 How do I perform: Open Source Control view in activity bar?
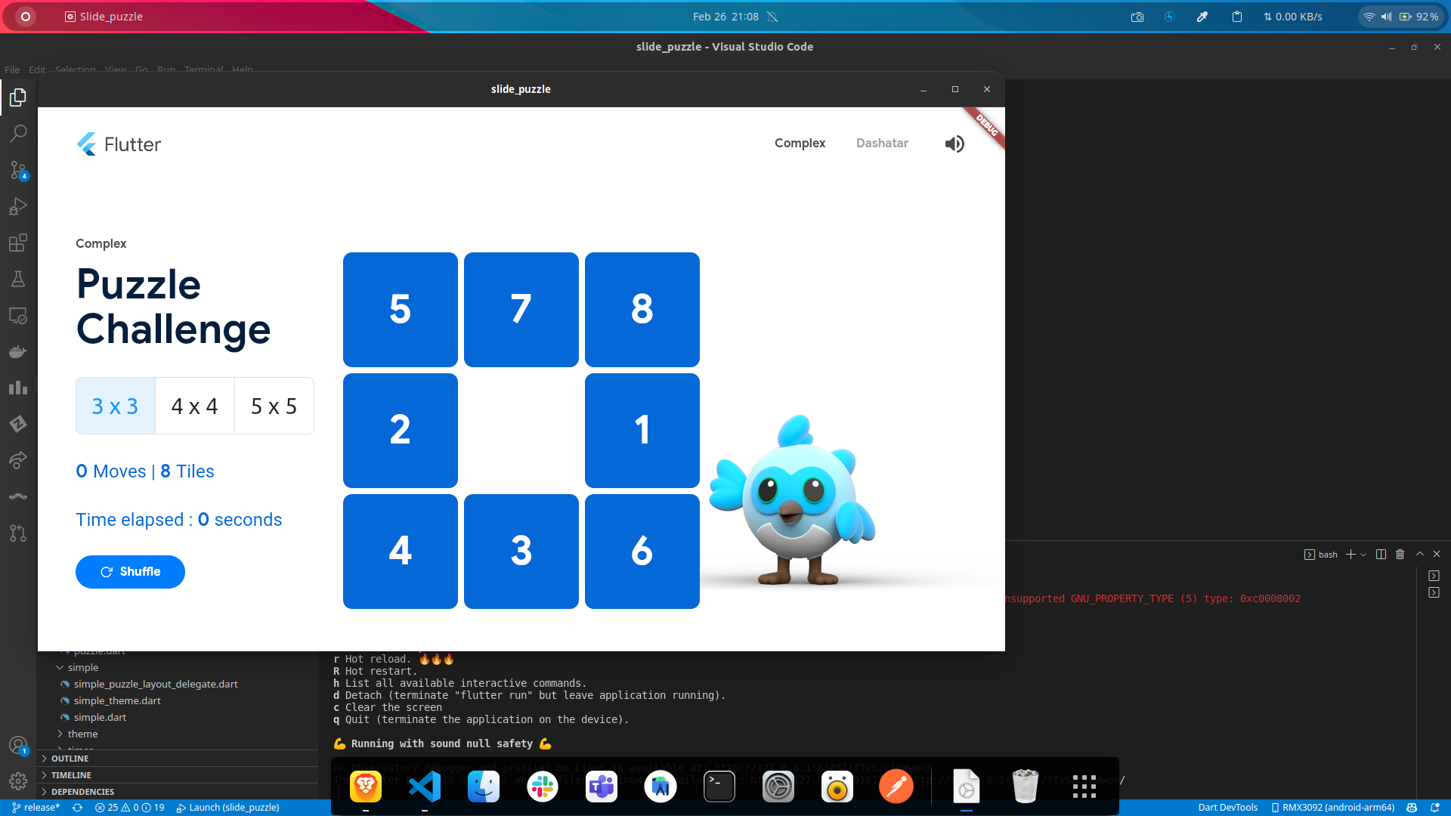(18, 170)
